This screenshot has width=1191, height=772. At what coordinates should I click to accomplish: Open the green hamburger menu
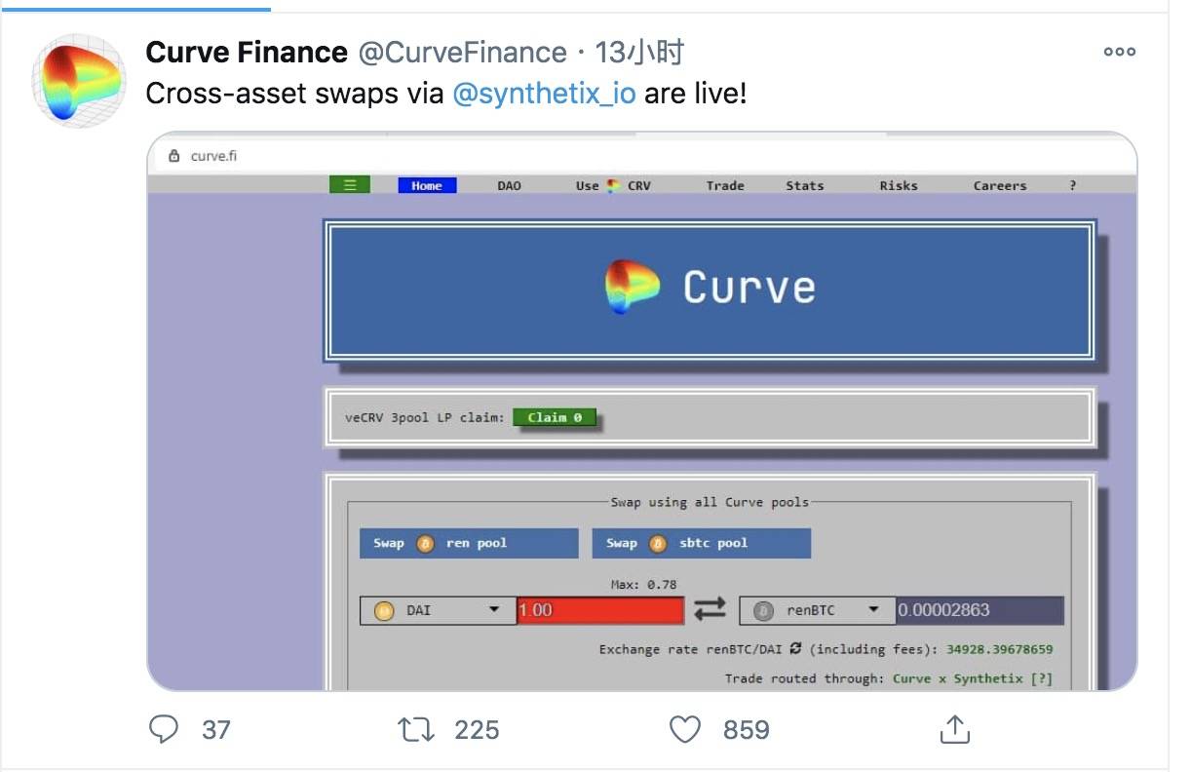tap(351, 184)
